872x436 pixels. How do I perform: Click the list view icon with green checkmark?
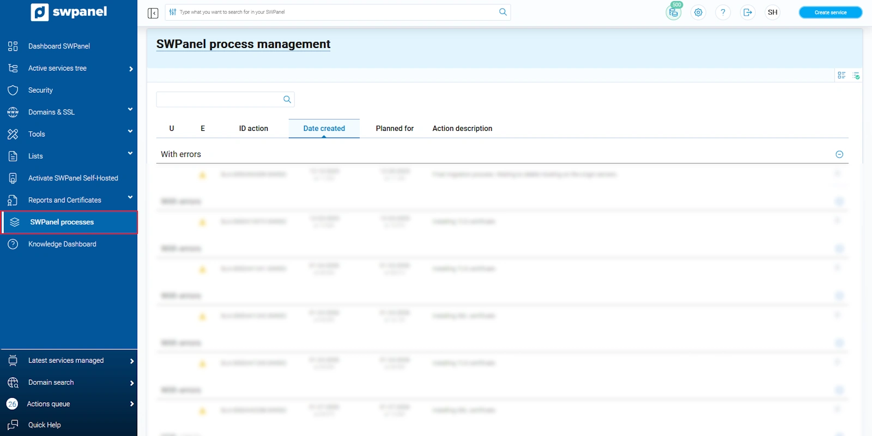[x=856, y=75]
